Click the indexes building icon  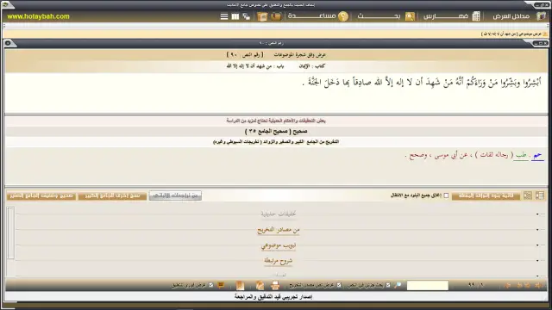[476, 16]
